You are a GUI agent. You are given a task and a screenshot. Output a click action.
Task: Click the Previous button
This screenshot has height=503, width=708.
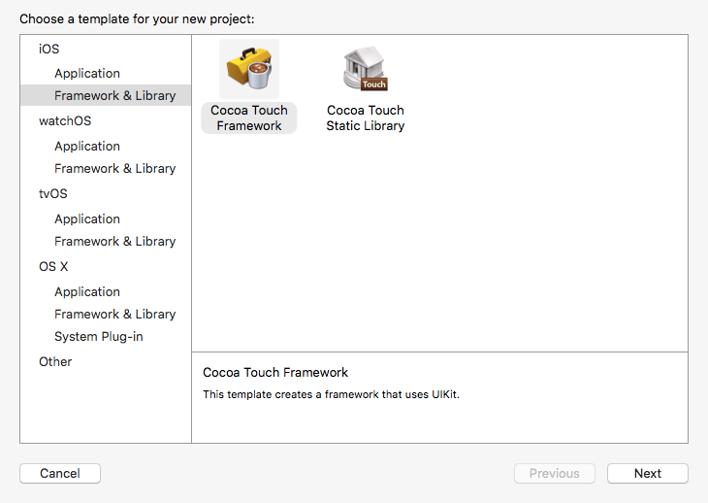[x=555, y=473]
